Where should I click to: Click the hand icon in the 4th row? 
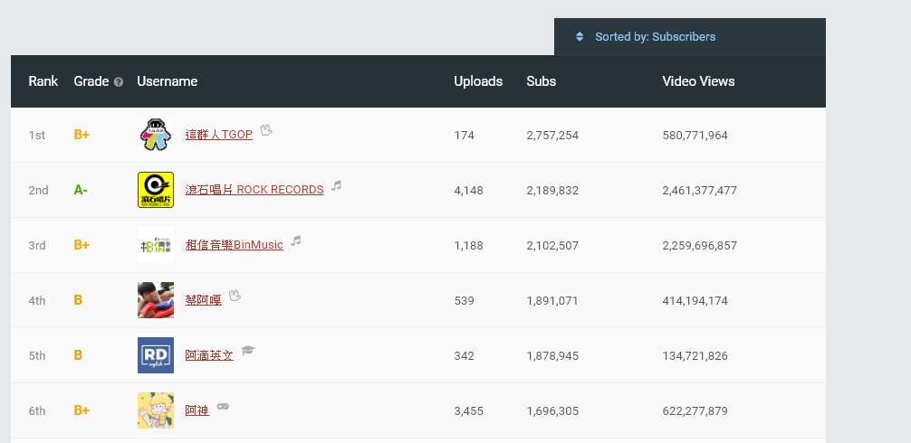pyautogui.click(x=235, y=296)
